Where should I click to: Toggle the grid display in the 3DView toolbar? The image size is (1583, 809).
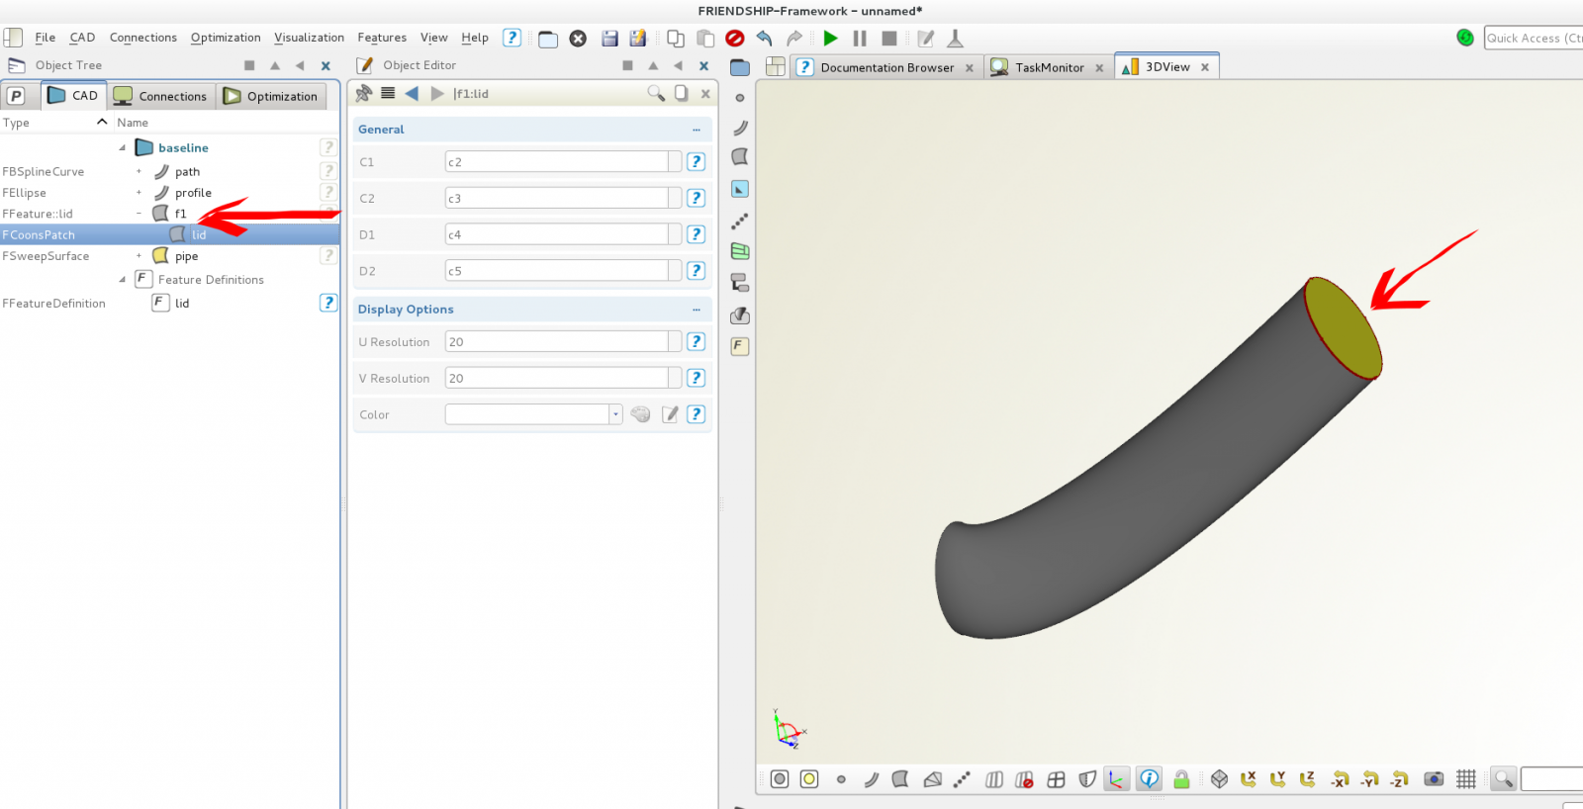tap(1466, 779)
